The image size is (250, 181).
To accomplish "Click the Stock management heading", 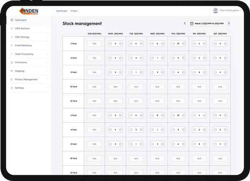I will point(82,24).
